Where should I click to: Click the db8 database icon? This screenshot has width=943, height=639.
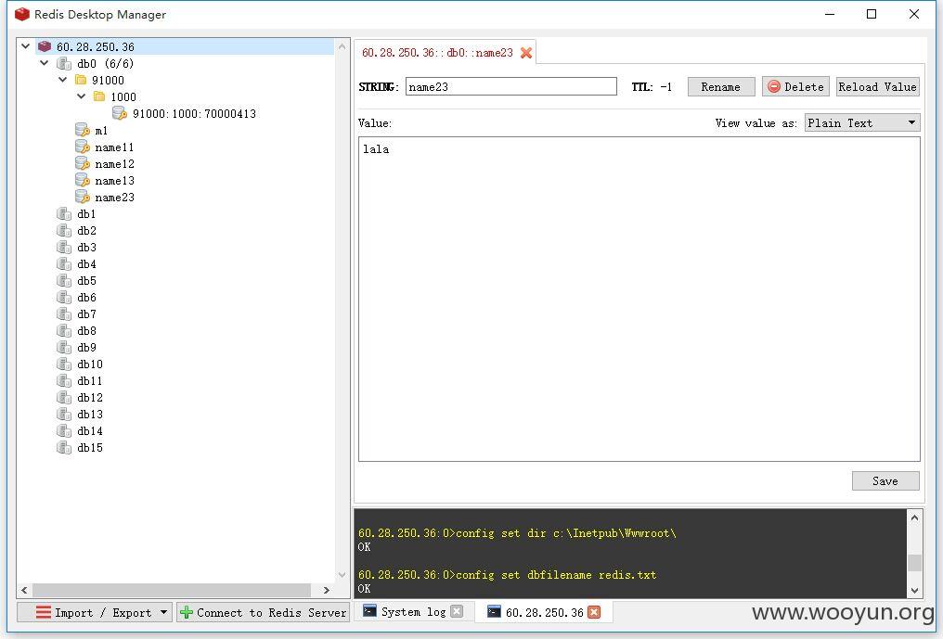point(64,330)
